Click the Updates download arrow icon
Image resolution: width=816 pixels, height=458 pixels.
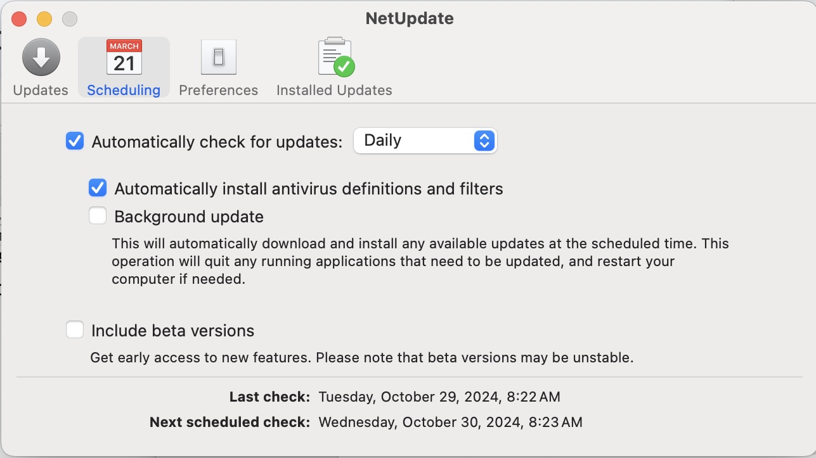click(x=41, y=58)
